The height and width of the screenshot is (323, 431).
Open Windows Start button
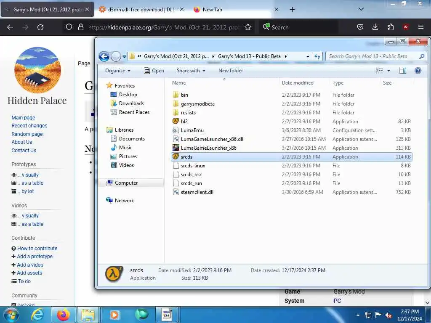(11, 315)
